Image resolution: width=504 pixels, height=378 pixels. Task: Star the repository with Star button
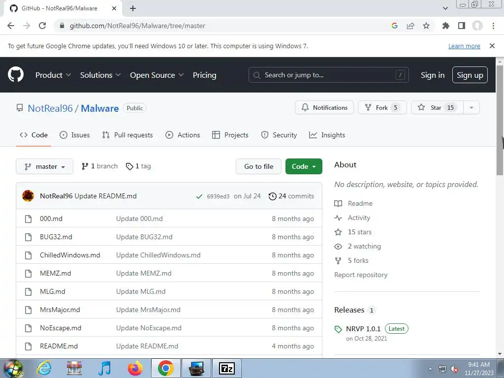(x=437, y=108)
